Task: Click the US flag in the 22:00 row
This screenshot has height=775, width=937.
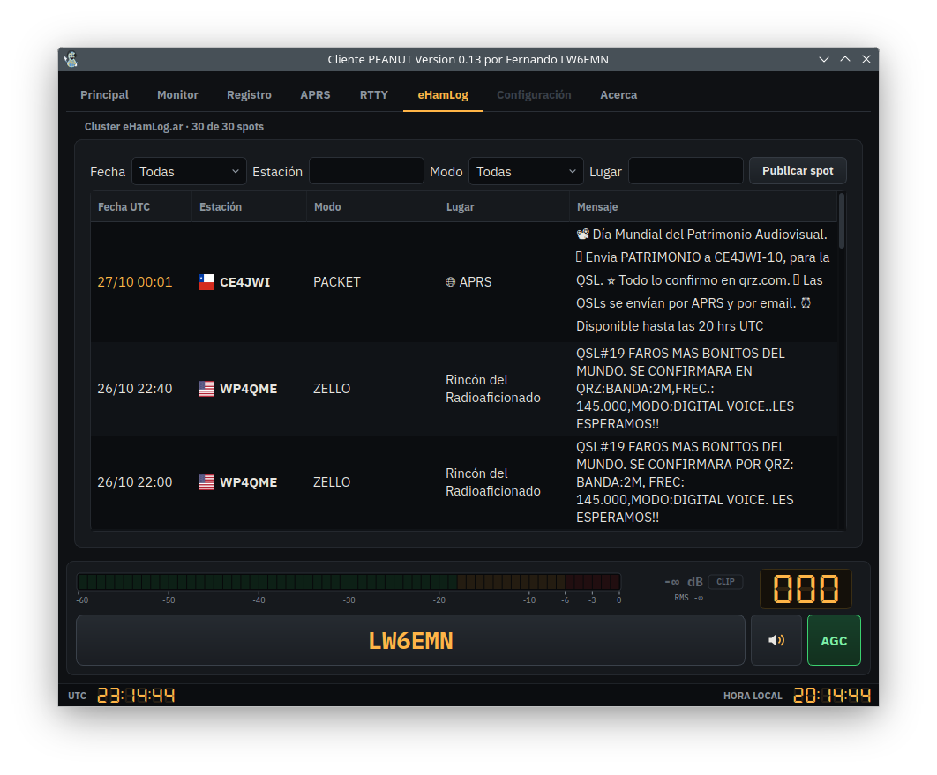Action: point(206,481)
